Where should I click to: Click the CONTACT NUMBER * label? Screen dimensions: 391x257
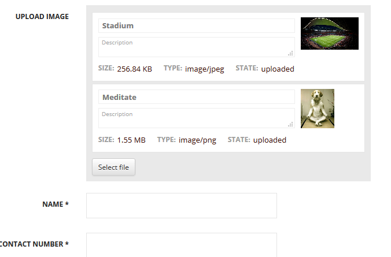(x=33, y=244)
